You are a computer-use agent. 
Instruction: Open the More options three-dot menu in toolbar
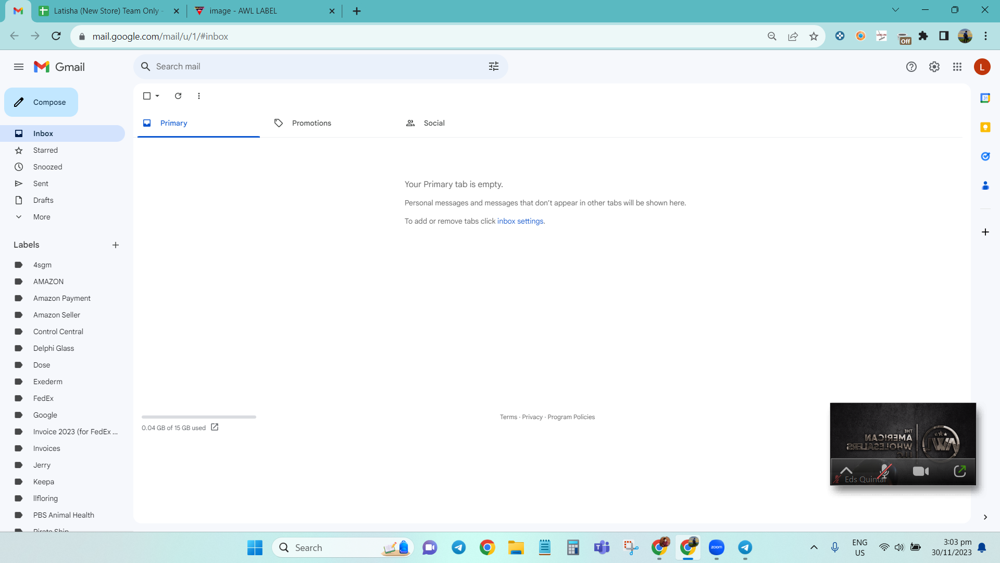tap(199, 96)
